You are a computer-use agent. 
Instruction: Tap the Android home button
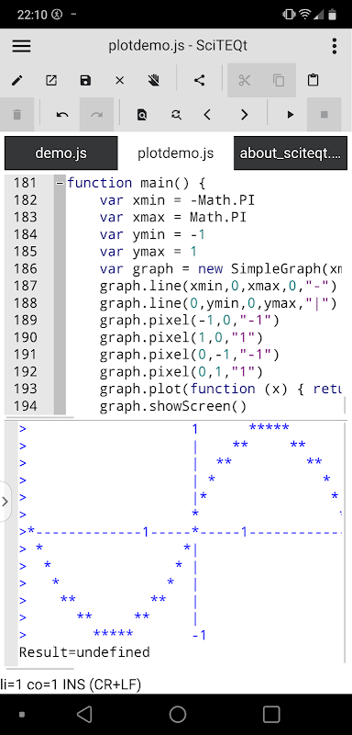coord(178,715)
